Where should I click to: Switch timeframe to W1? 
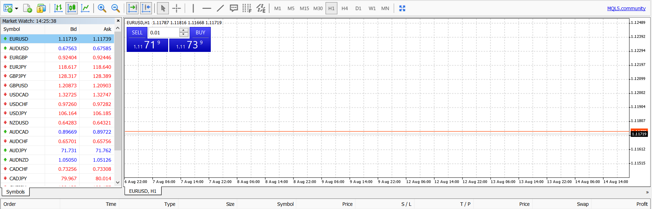372,8
